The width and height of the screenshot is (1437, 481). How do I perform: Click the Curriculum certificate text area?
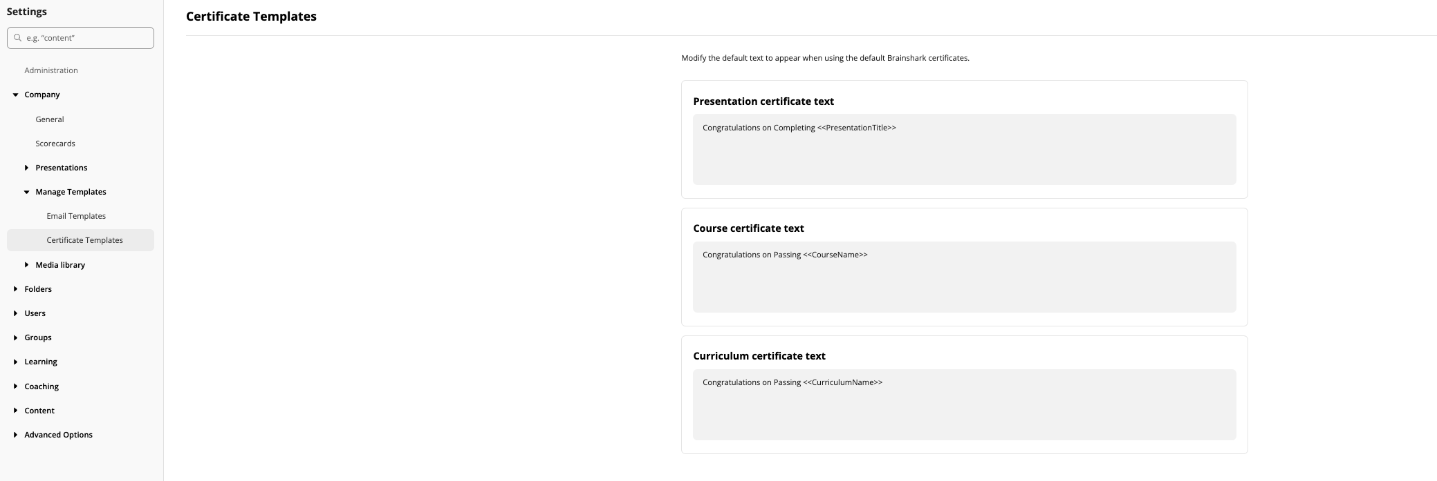pyautogui.click(x=964, y=404)
